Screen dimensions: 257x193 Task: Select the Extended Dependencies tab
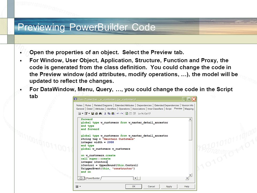(167, 105)
